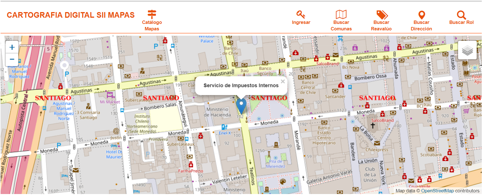
Task: Zoom out of the map
Action: pos(12,59)
